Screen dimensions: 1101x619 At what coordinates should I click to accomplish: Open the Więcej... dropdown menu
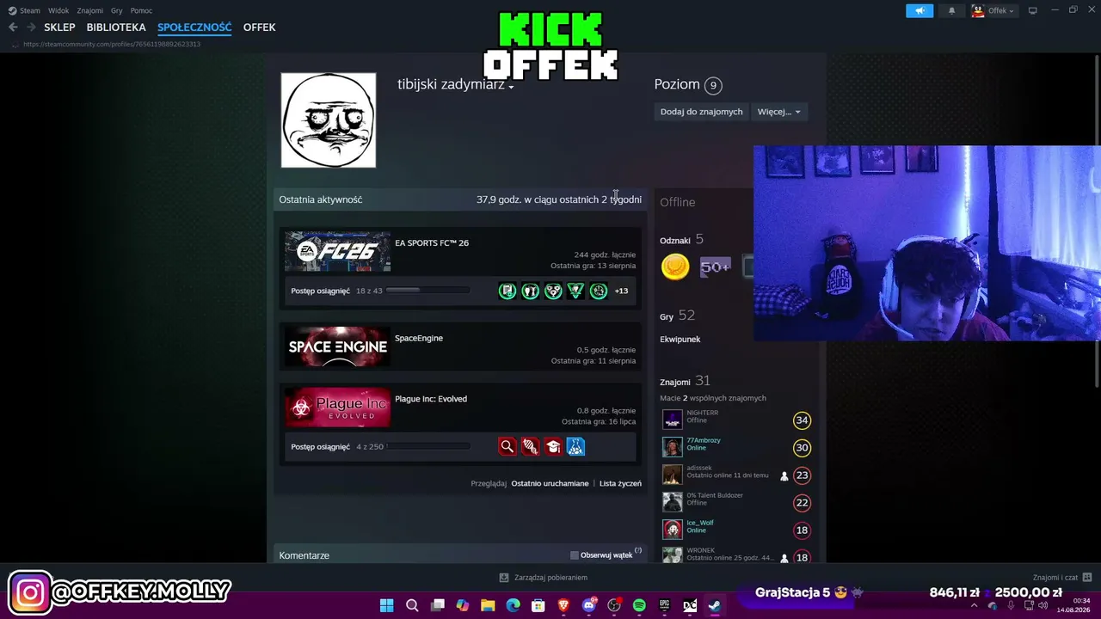click(779, 112)
